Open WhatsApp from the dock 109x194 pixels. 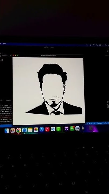pos(59,129)
